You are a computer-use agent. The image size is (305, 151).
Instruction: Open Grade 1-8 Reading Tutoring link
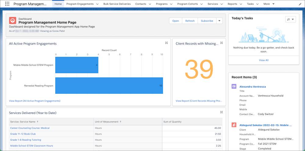pyautogui.click(x=26, y=140)
